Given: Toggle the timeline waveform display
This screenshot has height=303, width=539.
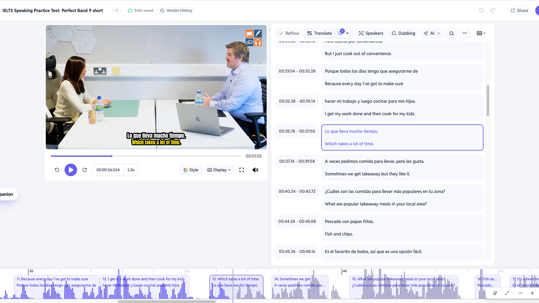Looking at the screenshot, I should coord(495,293).
